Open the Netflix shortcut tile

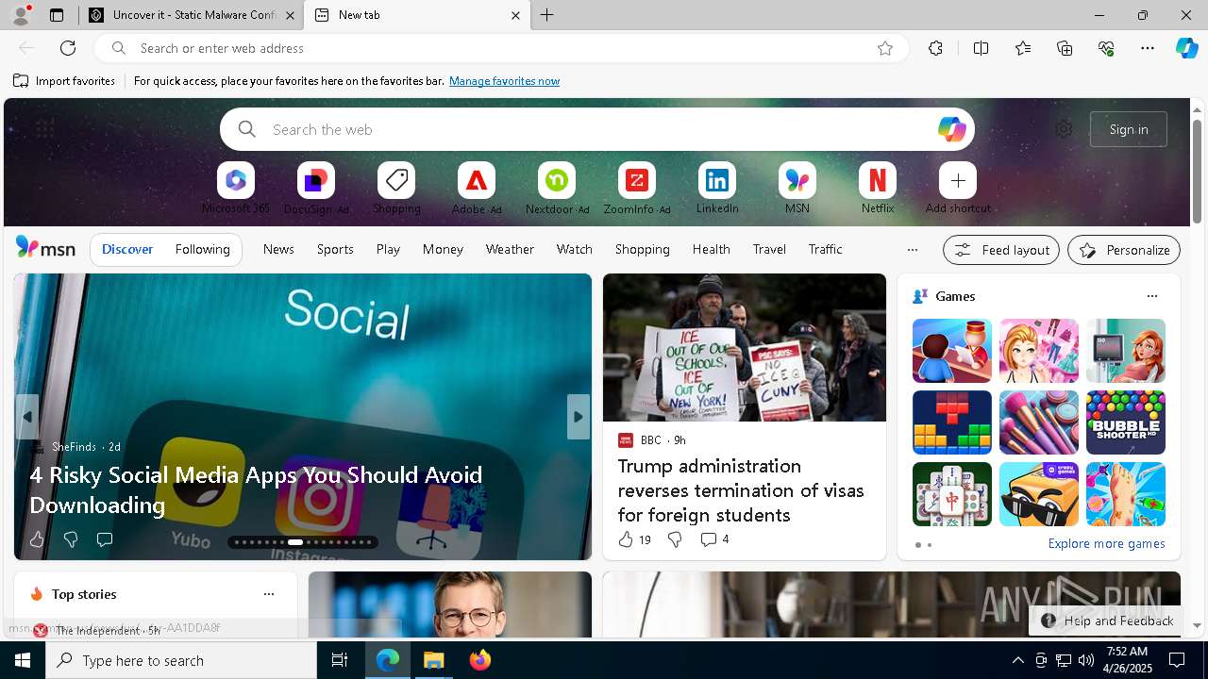pyautogui.click(x=878, y=180)
